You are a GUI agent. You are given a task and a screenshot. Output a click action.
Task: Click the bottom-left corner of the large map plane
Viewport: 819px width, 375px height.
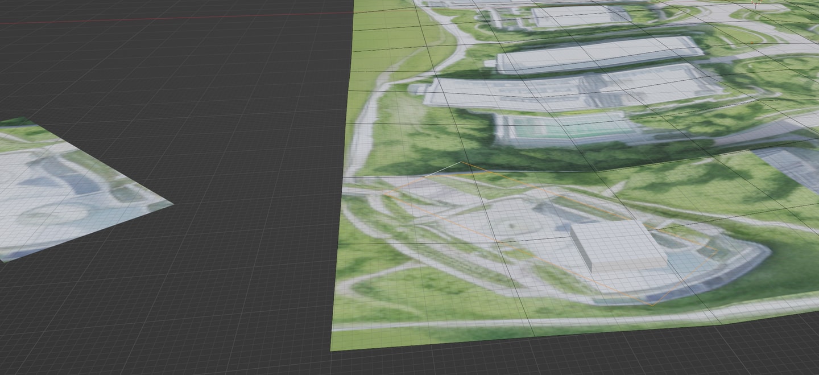[332, 349]
